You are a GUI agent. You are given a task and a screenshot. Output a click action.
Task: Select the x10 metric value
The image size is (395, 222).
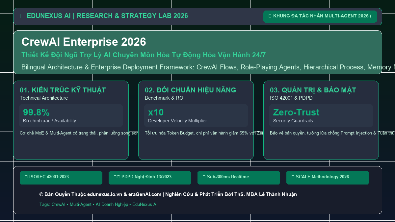156,112
